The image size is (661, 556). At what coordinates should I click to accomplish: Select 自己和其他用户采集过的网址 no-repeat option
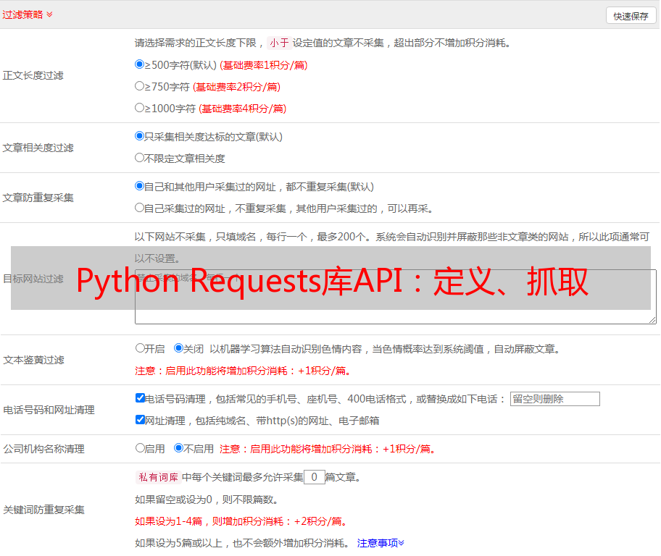(x=140, y=185)
